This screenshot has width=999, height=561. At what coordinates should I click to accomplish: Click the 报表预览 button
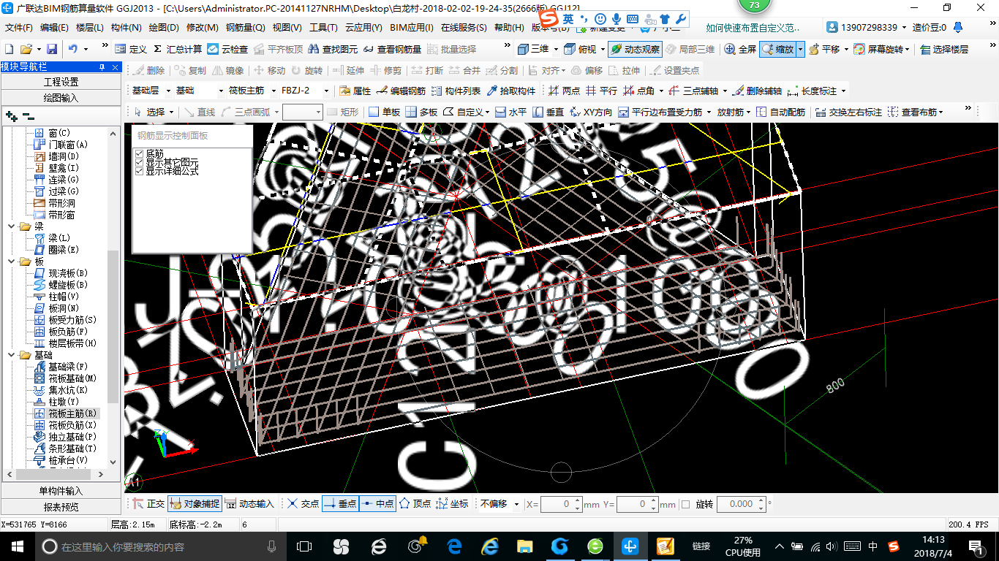point(61,506)
